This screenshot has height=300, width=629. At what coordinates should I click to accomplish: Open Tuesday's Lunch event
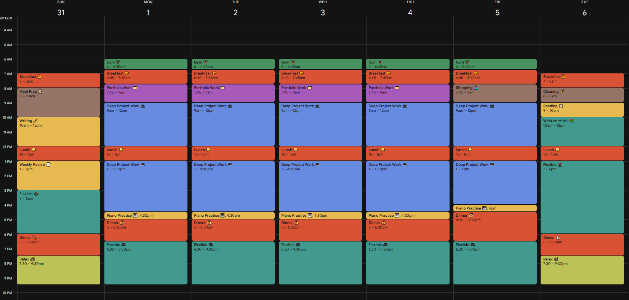pos(233,154)
